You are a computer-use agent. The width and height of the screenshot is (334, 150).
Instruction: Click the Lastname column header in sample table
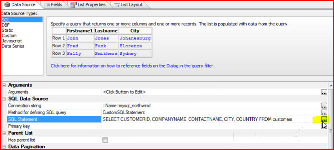[x=106, y=31]
